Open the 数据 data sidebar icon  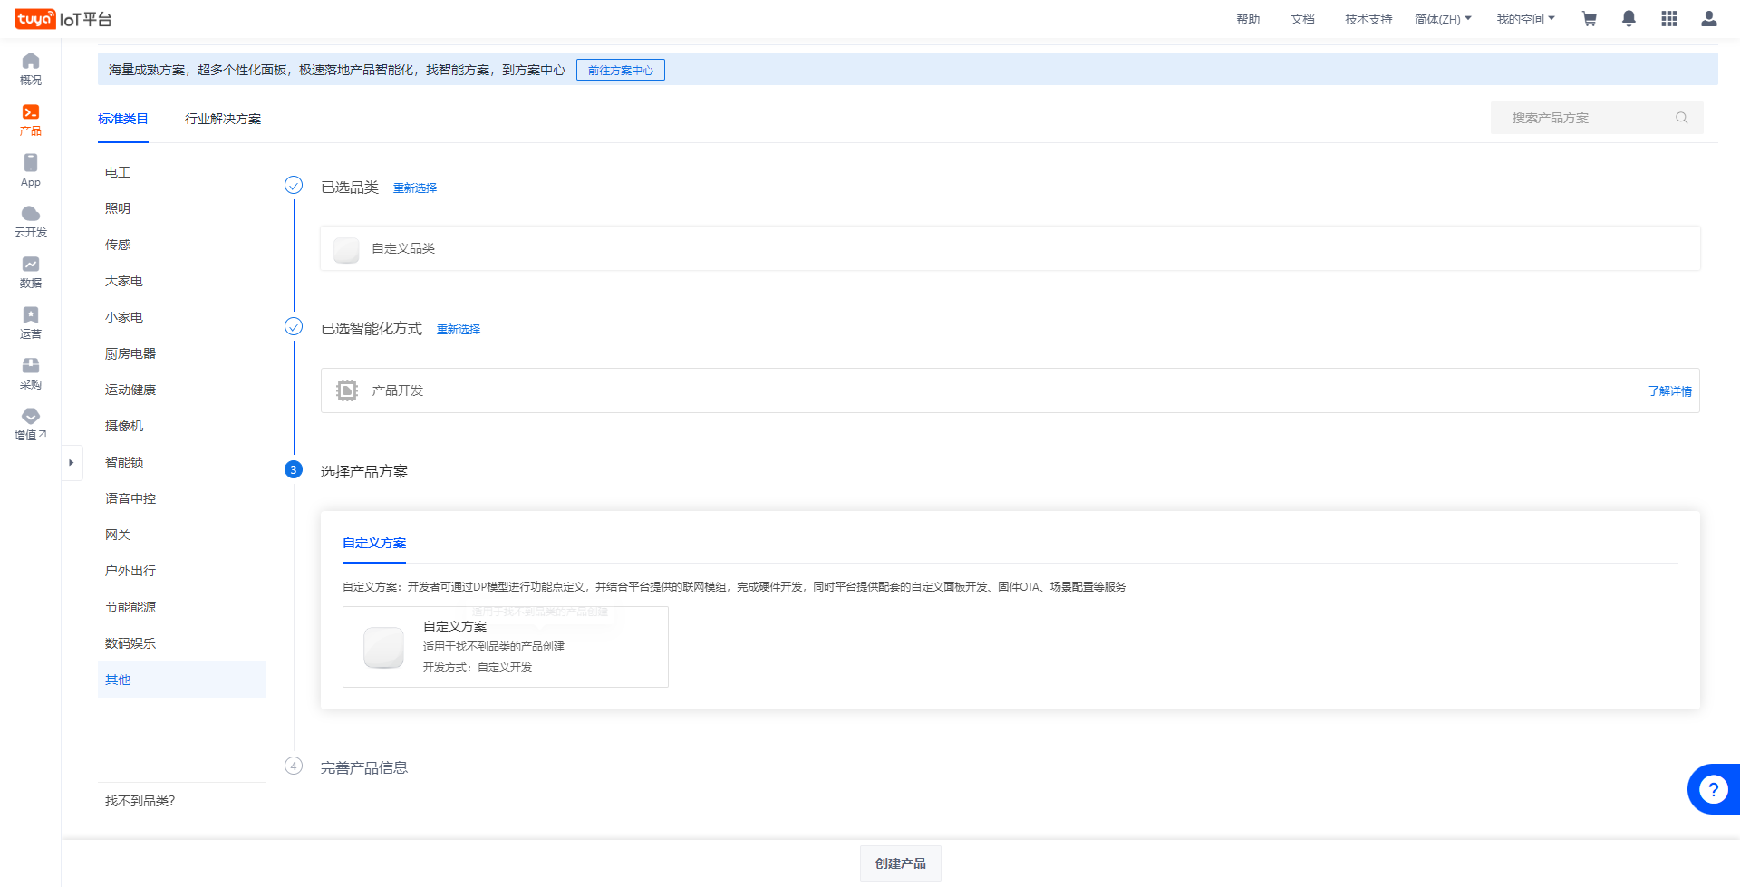[31, 272]
